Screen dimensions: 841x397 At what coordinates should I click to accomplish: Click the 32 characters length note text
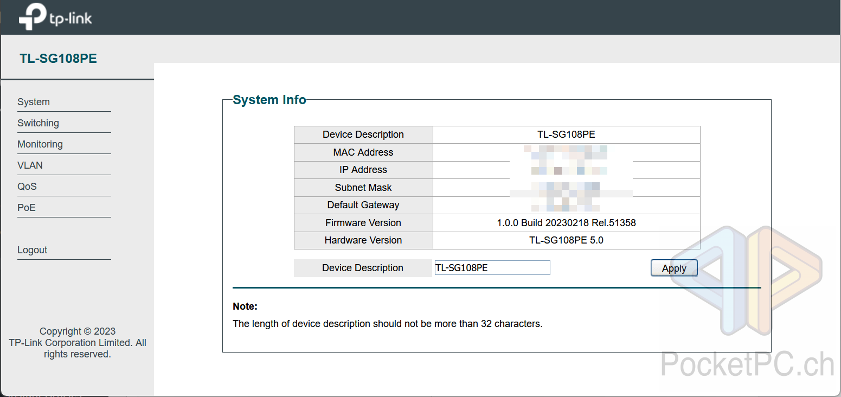(388, 324)
